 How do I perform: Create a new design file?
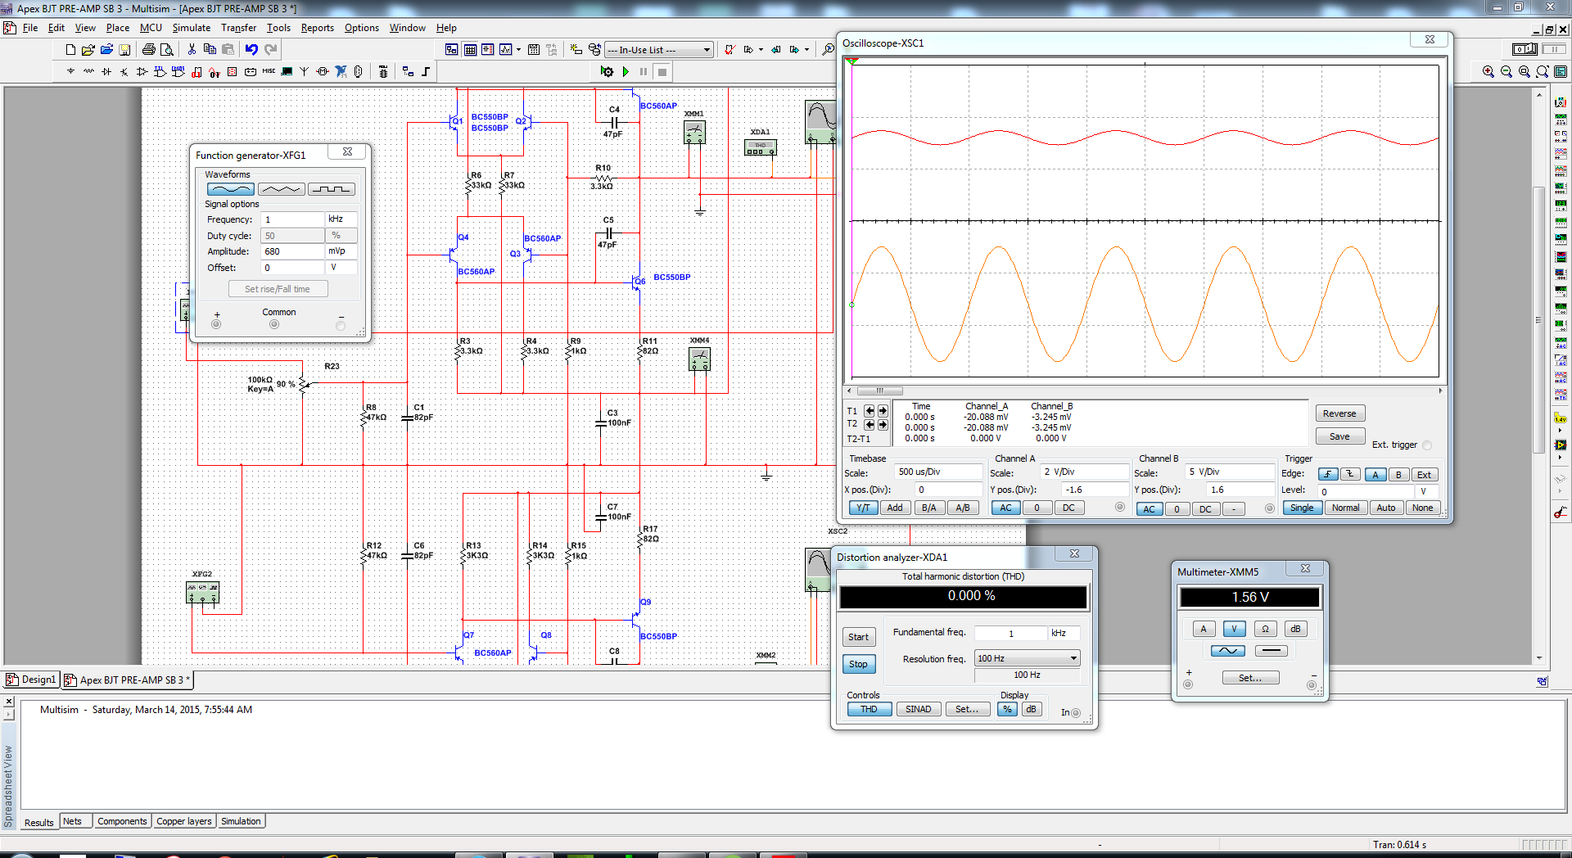coord(70,50)
